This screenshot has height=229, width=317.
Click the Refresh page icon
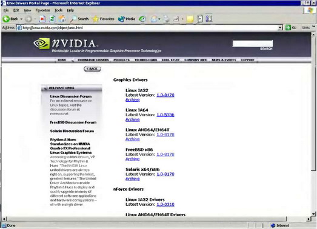pos(52,19)
